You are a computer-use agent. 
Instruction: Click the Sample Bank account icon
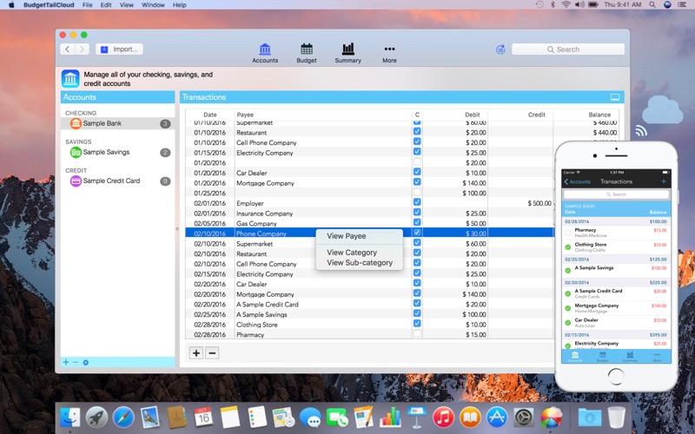(76, 123)
